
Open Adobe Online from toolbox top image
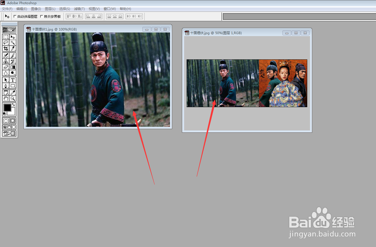(x=9, y=30)
